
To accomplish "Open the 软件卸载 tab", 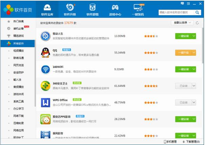I will pos(93,10).
